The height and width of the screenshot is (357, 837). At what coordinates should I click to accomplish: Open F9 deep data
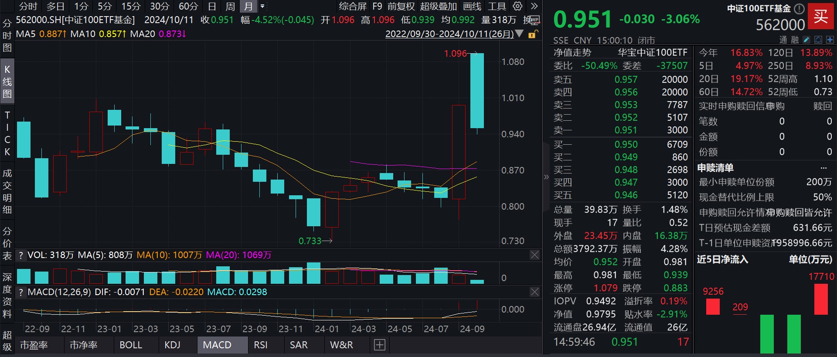tap(377, 7)
